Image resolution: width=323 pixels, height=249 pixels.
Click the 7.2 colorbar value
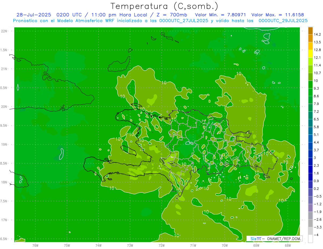(316, 111)
